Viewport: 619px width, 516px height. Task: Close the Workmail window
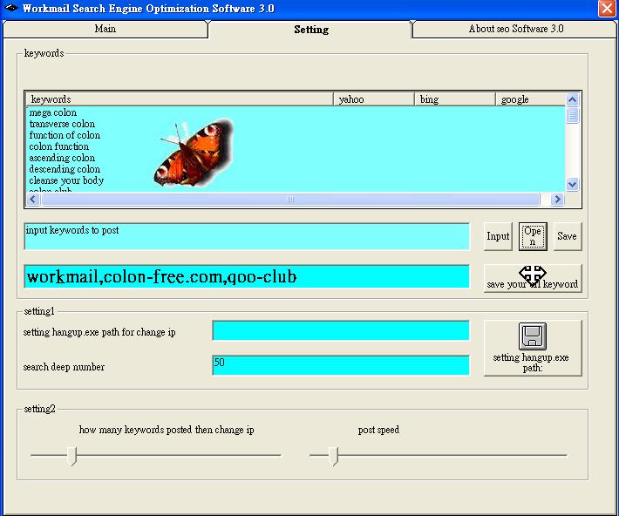point(607,9)
